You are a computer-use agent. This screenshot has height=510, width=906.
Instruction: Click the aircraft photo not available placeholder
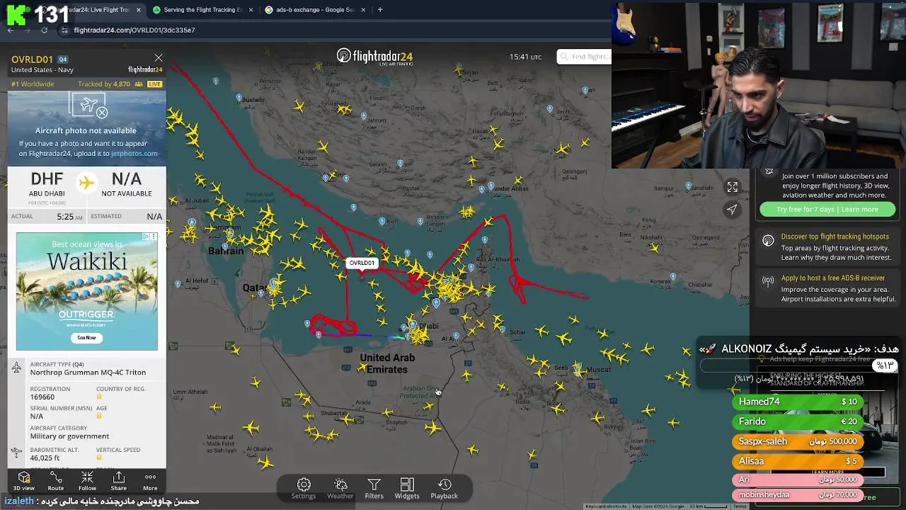click(87, 129)
